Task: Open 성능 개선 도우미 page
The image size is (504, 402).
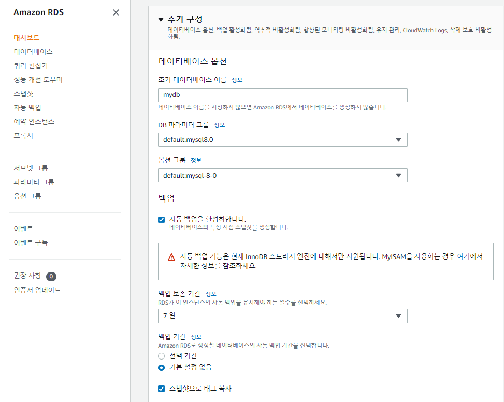Action: [38, 80]
